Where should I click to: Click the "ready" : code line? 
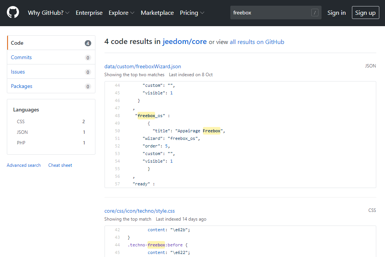(x=144, y=184)
